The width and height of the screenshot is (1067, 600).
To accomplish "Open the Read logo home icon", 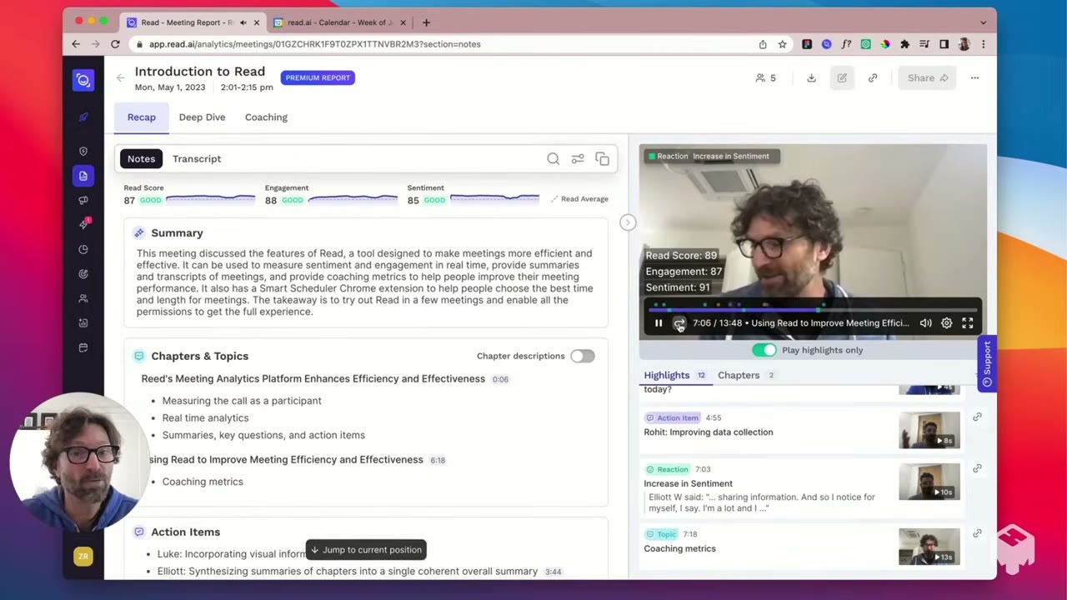I will coord(83,80).
